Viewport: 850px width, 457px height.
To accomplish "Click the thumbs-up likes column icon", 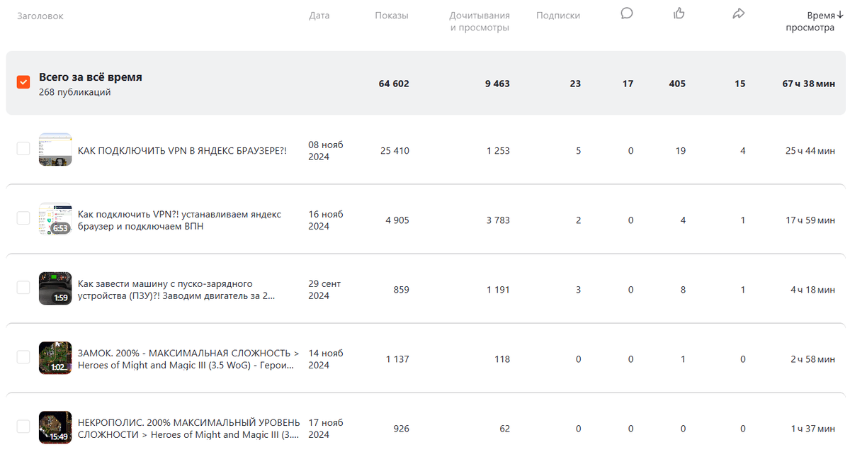I will point(679,13).
